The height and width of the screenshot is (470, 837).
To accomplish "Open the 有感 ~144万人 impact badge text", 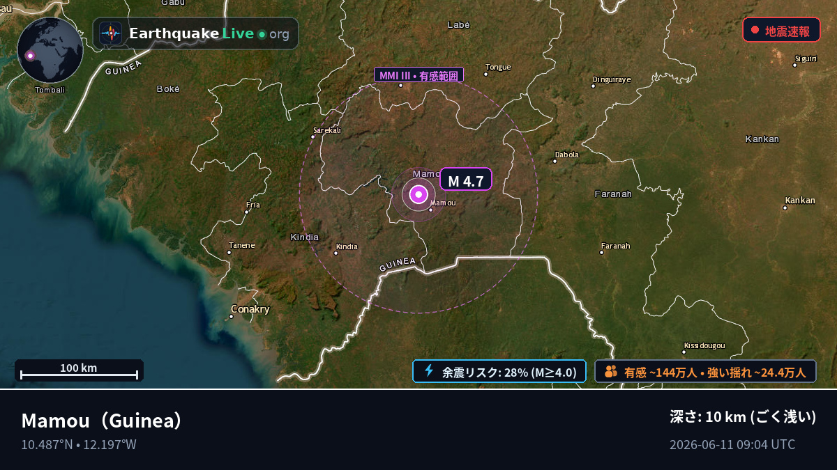I will point(715,372).
